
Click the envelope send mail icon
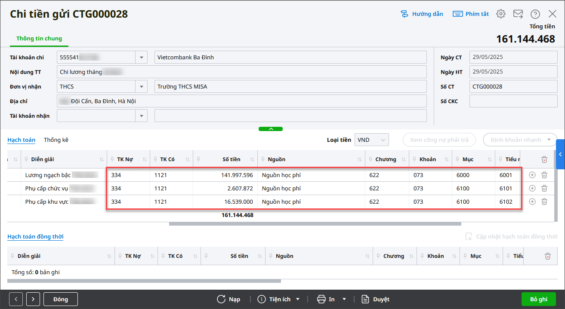(x=518, y=14)
